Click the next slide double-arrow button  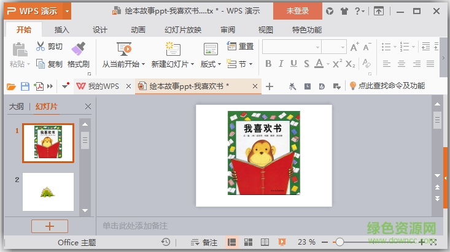coord(437,199)
